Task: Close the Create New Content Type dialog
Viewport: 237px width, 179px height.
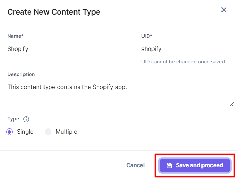Action: point(224,10)
